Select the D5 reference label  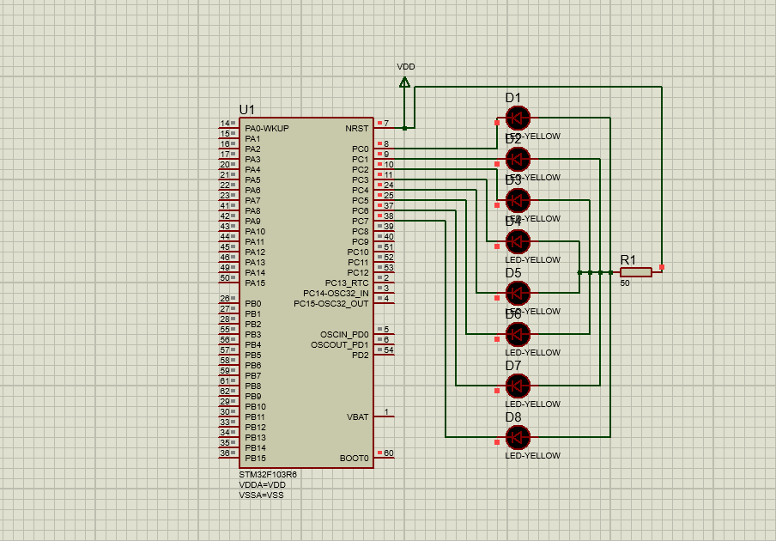coord(513,273)
